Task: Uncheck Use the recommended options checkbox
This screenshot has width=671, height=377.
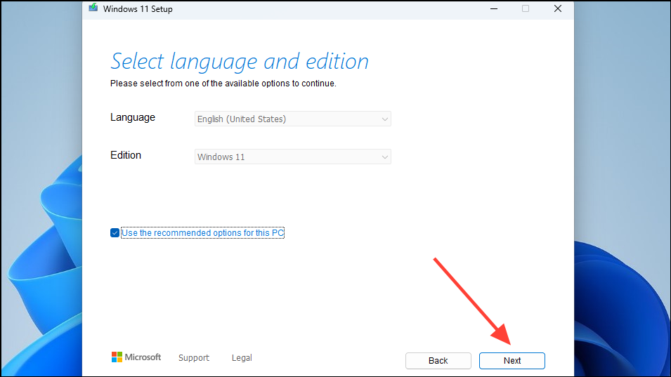Action: pyautogui.click(x=115, y=233)
